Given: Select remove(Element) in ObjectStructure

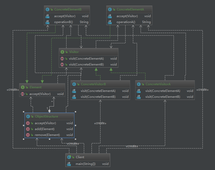Looking at the screenshot, I should [x=47, y=135].
